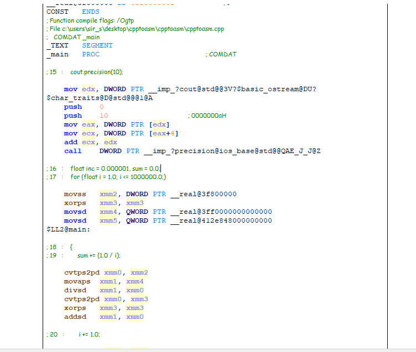Click the movss mnemonic
Viewport: 416px width, 352px height.
(75, 195)
